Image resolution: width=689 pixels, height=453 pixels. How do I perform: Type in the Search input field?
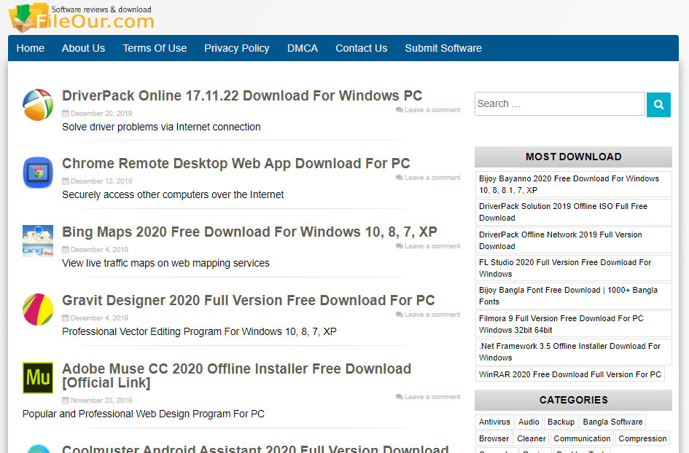pos(559,104)
